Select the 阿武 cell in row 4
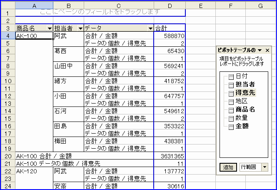This screenshot has height=190, width=277. tap(69, 36)
